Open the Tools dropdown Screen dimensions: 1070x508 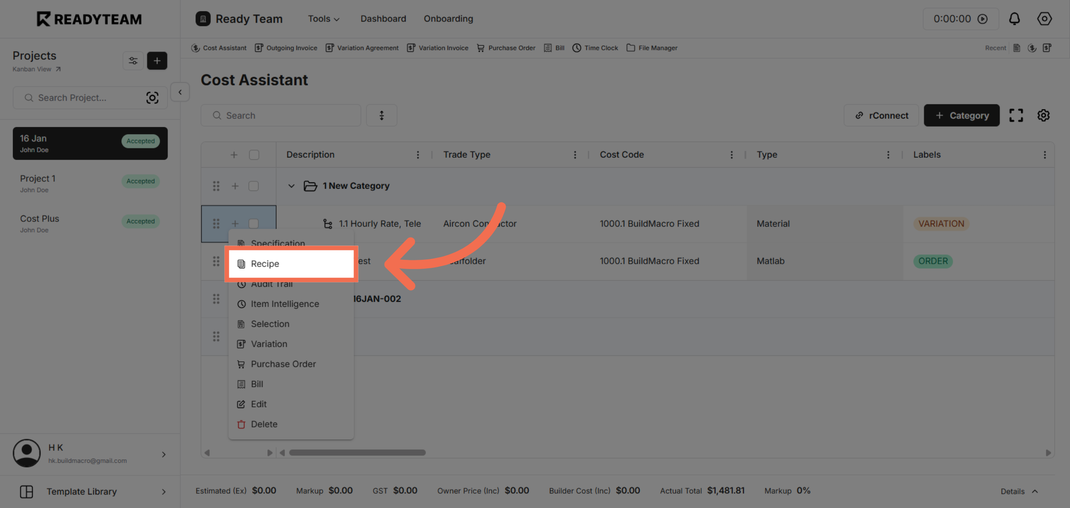pos(324,19)
